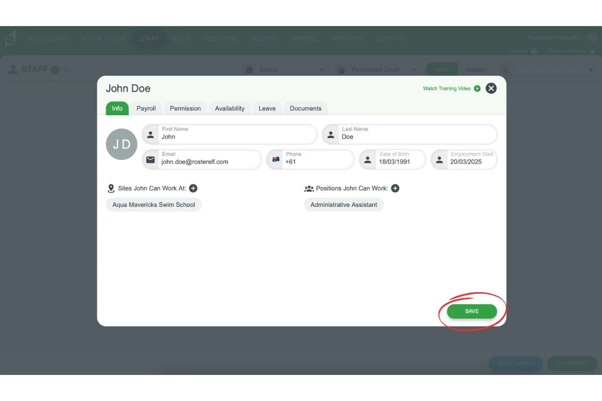Open SETTINGS in the background nav

click(x=391, y=39)
